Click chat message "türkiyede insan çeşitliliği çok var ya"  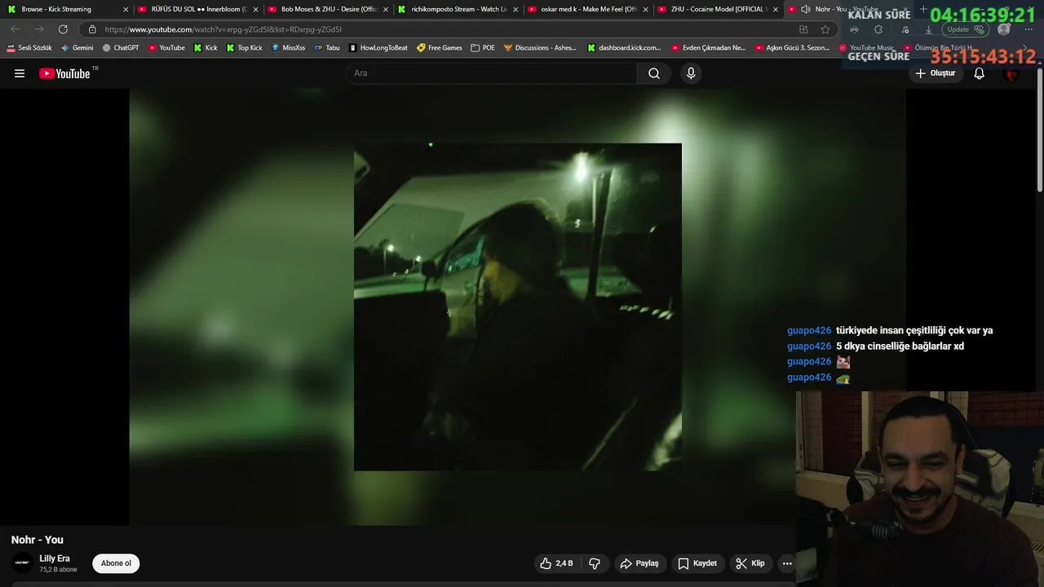coord(914,331)
